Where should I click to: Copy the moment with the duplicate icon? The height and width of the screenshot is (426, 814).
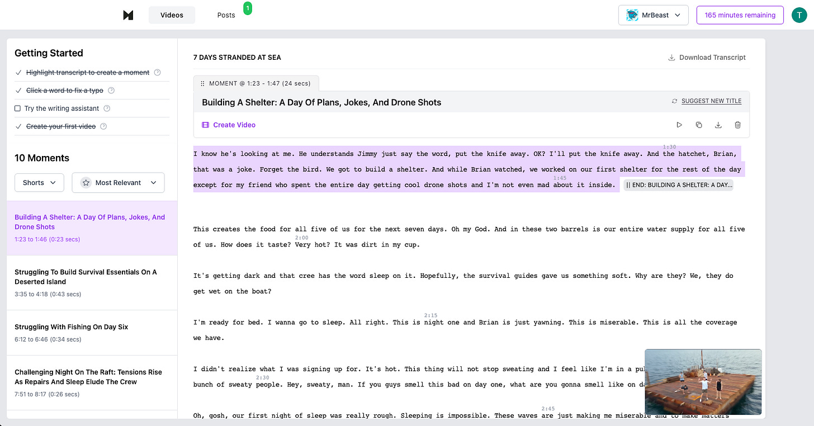click(x=699, y=125)
